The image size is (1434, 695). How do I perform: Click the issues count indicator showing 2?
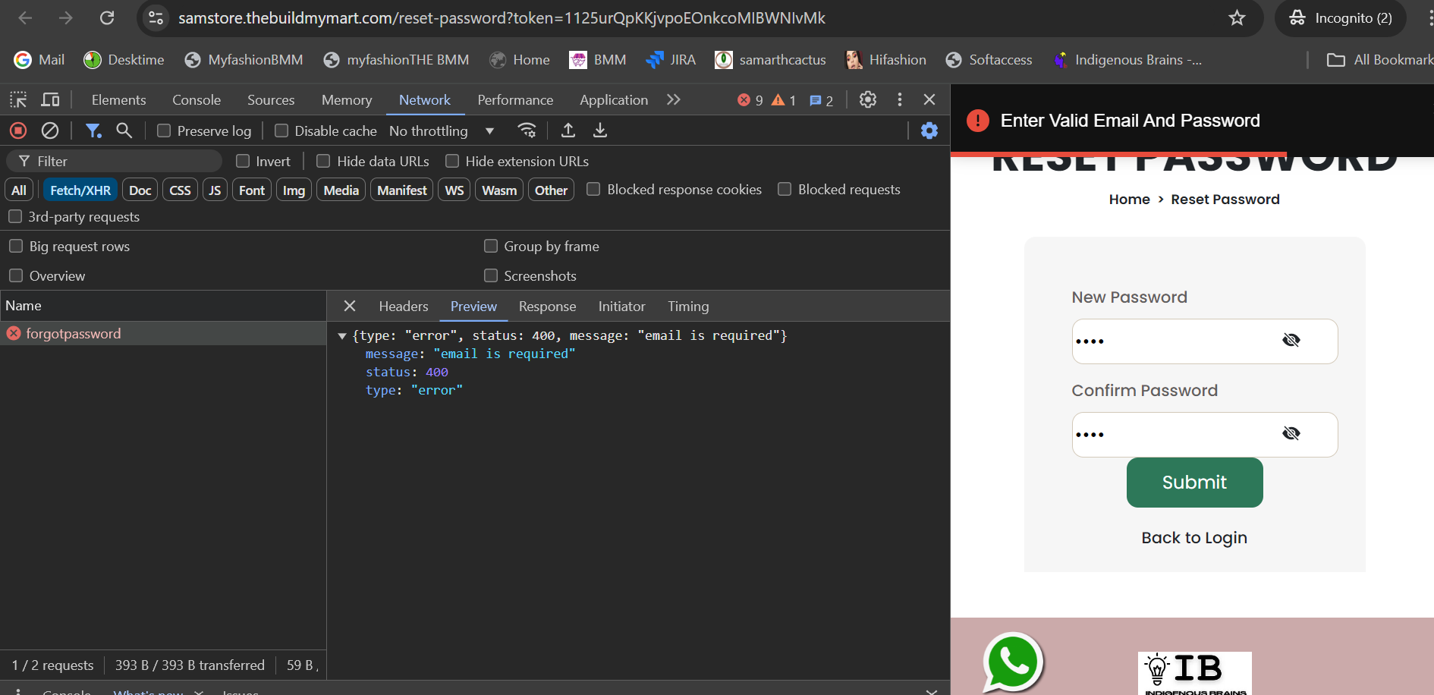pyautogui.click(x=821, y=100)
